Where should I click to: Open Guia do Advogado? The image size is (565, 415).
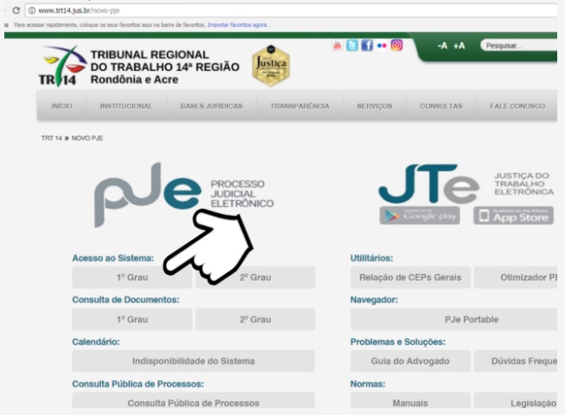410,361
